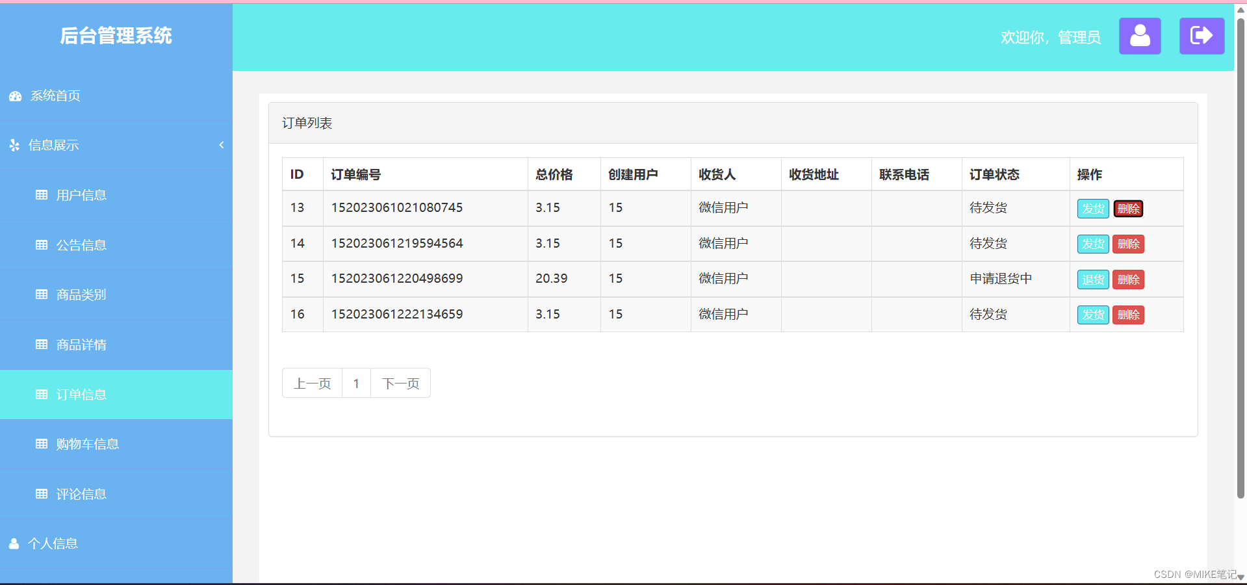Select page 1 in pagination
The image size is (1247, 585).
point(356,383)
